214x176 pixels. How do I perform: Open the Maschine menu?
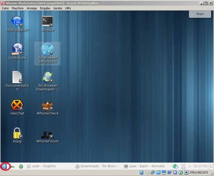[x=18, y=8]
